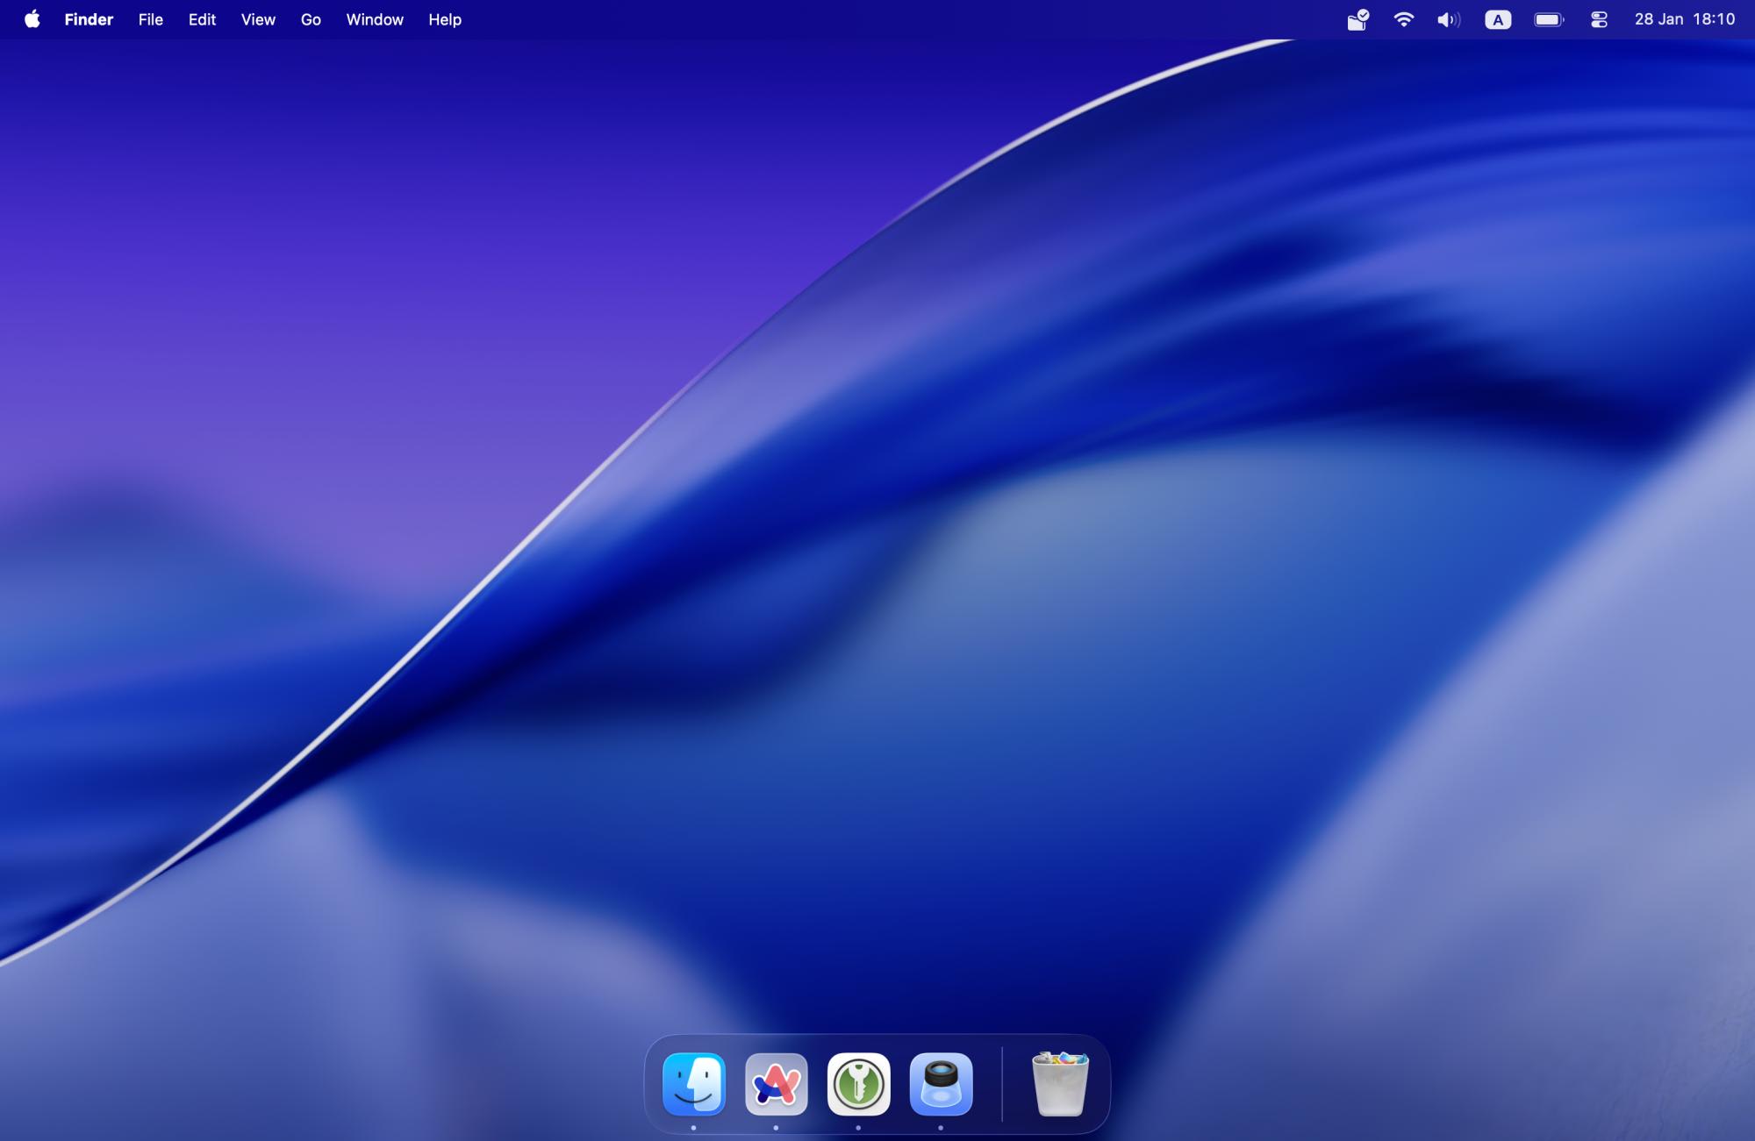
Task: Open the Edit menu
Action: (202, 19)
